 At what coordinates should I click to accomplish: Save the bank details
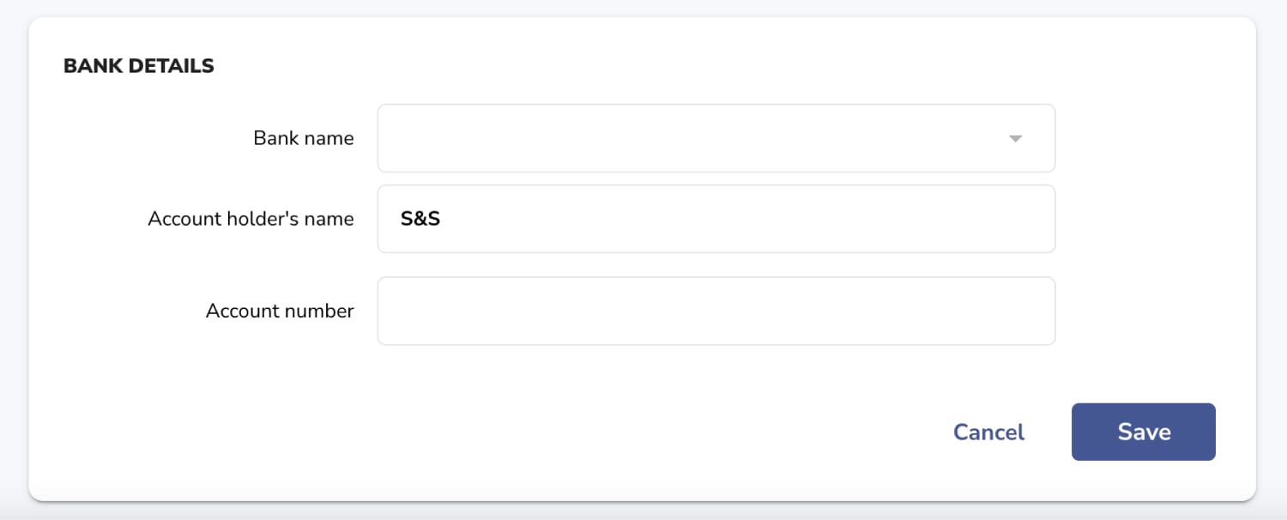click(x=1144, y=432)
